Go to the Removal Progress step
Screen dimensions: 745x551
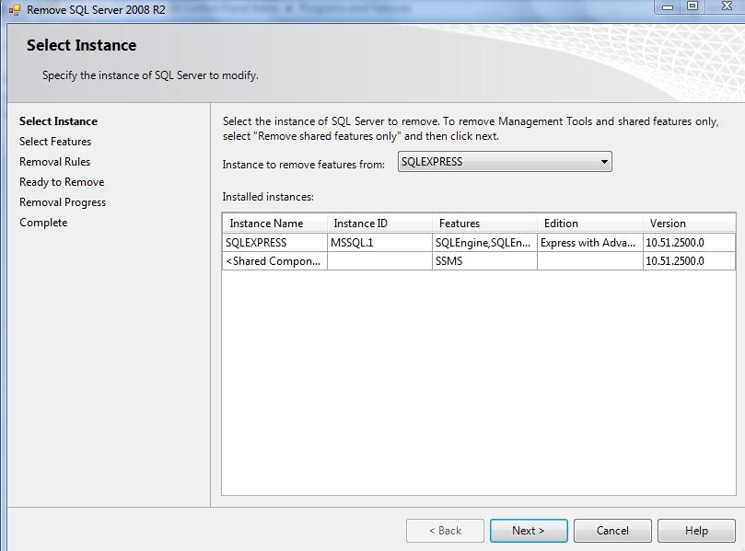63,202
